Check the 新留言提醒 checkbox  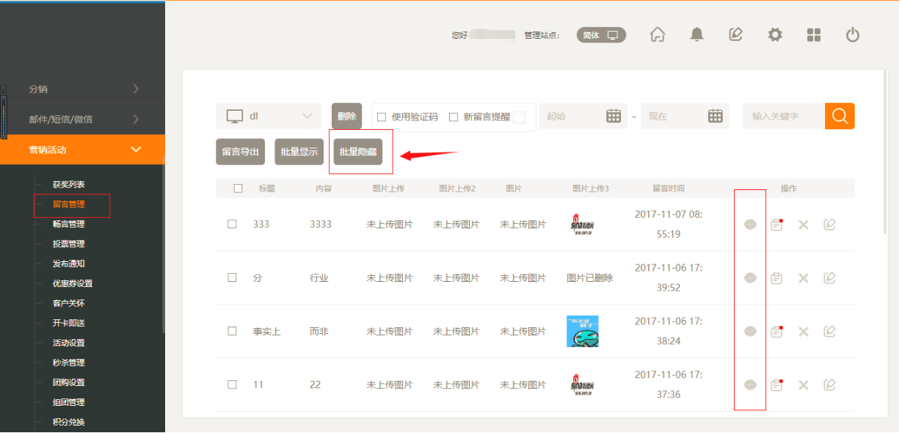(x=454, y=117)
